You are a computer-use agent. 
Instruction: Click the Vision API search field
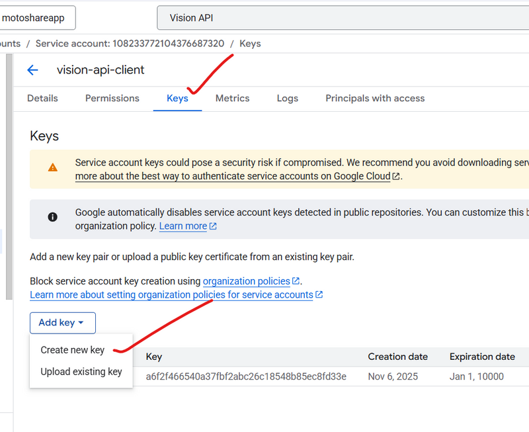(x=331, y=18)
